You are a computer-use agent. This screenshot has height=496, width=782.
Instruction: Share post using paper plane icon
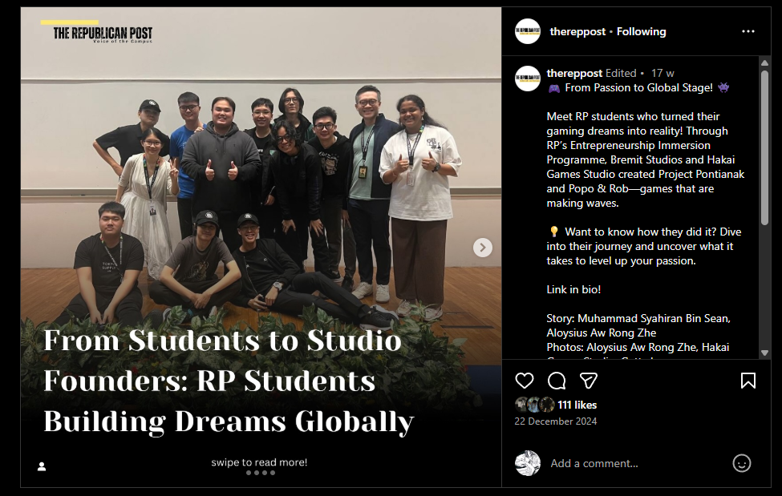point(589,381)
